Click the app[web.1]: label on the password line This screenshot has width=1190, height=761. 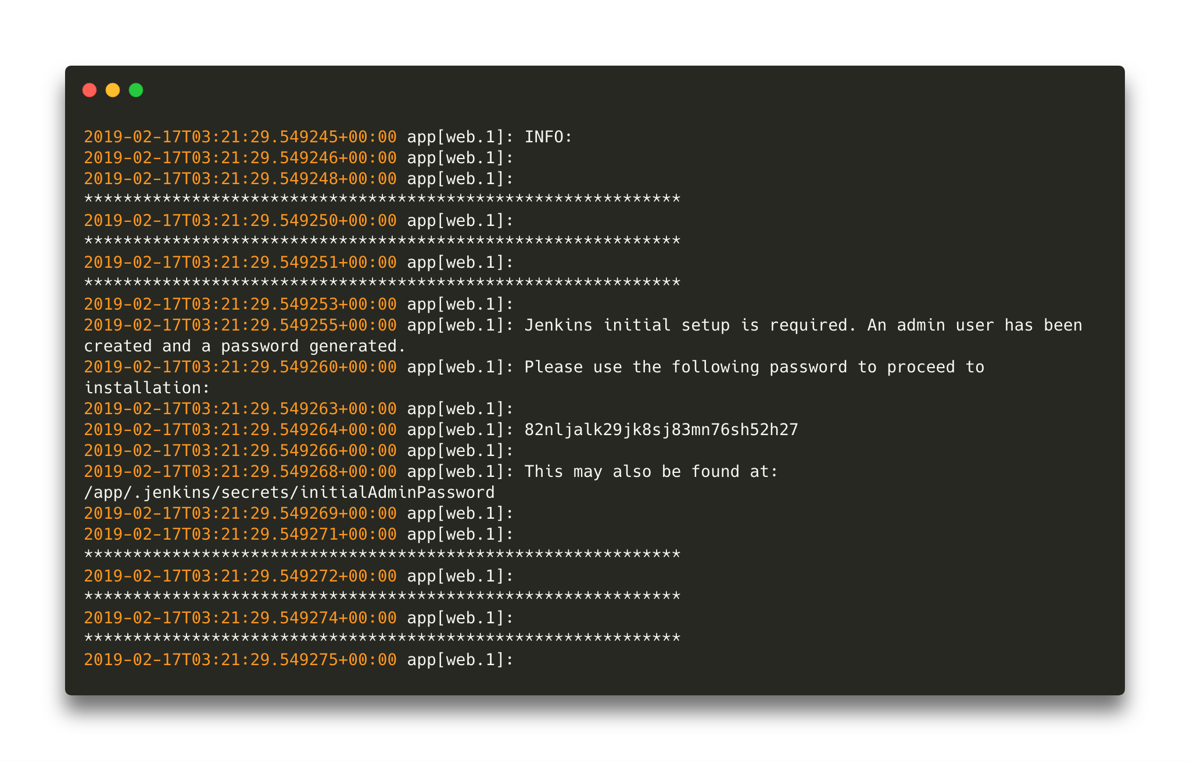[460, 430]
